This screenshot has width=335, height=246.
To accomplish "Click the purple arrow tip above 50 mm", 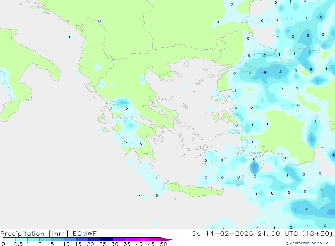I will point(167,240).
